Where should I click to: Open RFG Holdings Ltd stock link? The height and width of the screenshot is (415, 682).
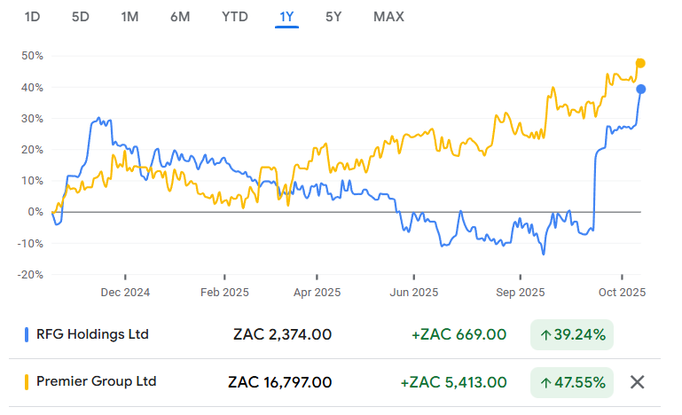point(92,334)
